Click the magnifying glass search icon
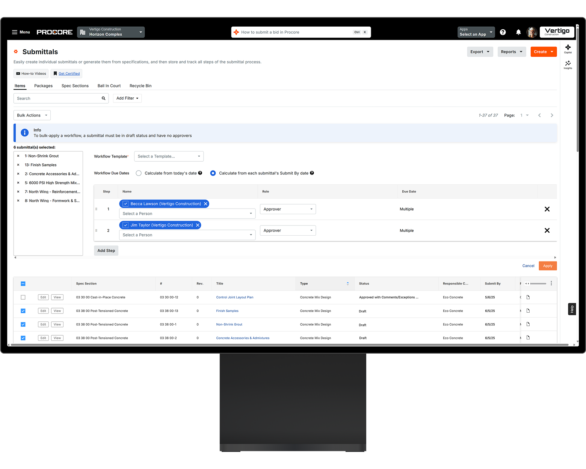 103,98
